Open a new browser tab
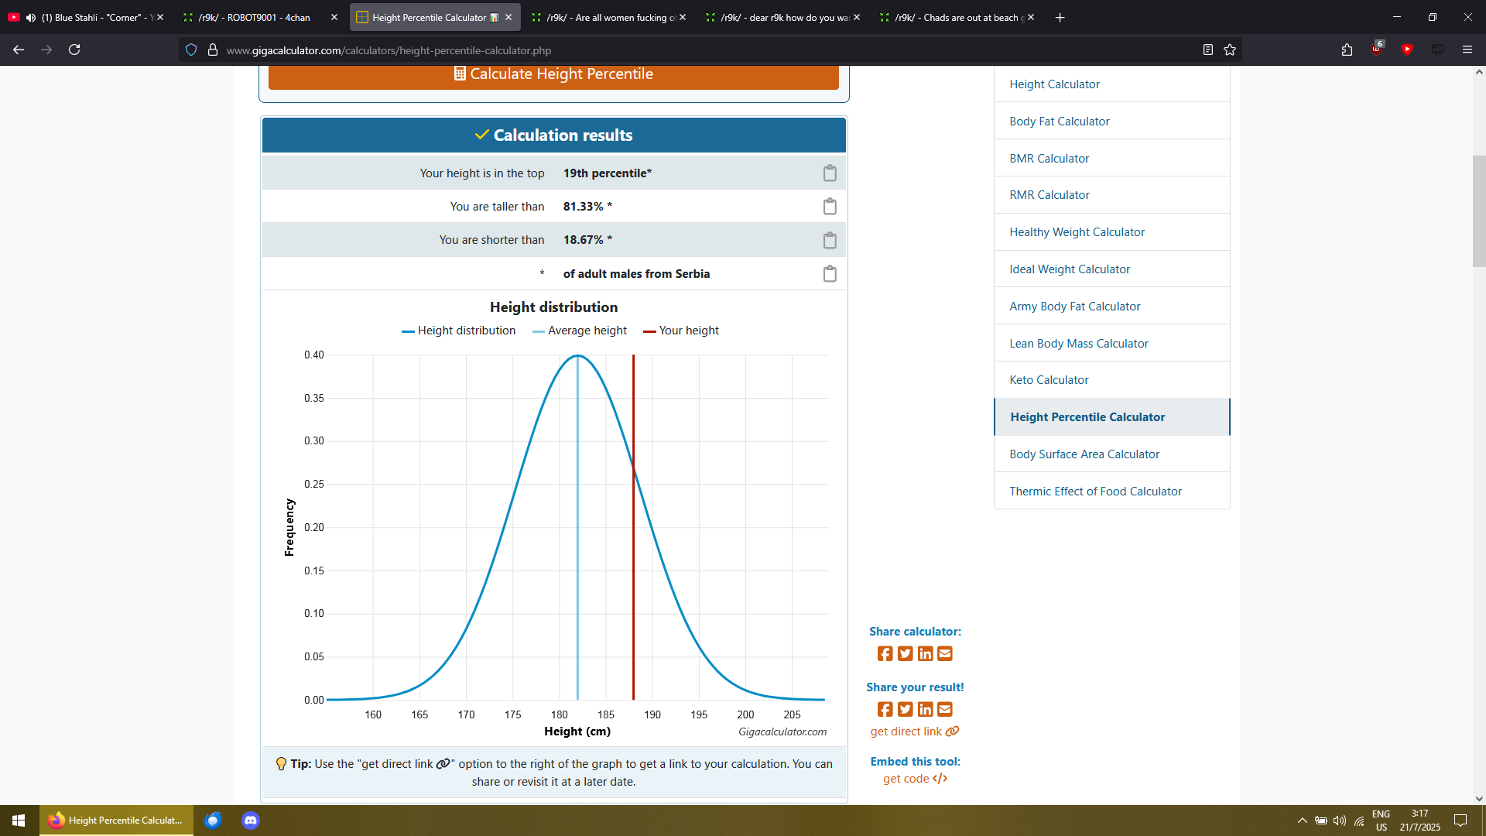 1060,17
